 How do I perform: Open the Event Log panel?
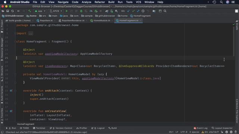[201, 128]
